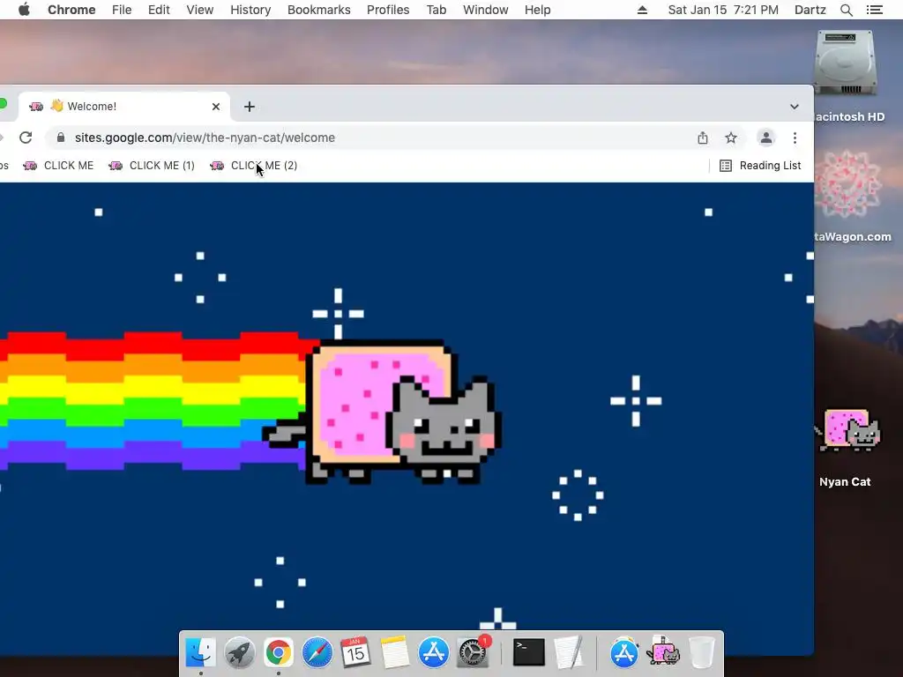903x677 pixels.
Task: Select the Wagon.com desktop icon
Action: coord(847,184)
